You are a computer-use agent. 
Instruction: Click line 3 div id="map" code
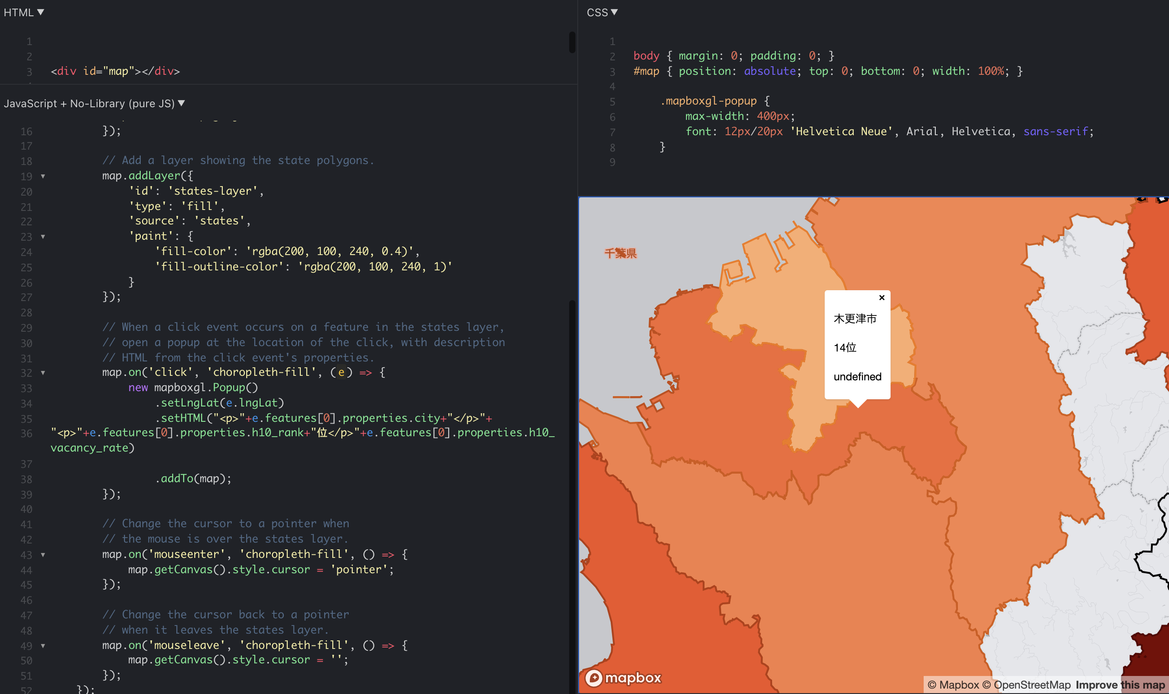coord(115,71)
